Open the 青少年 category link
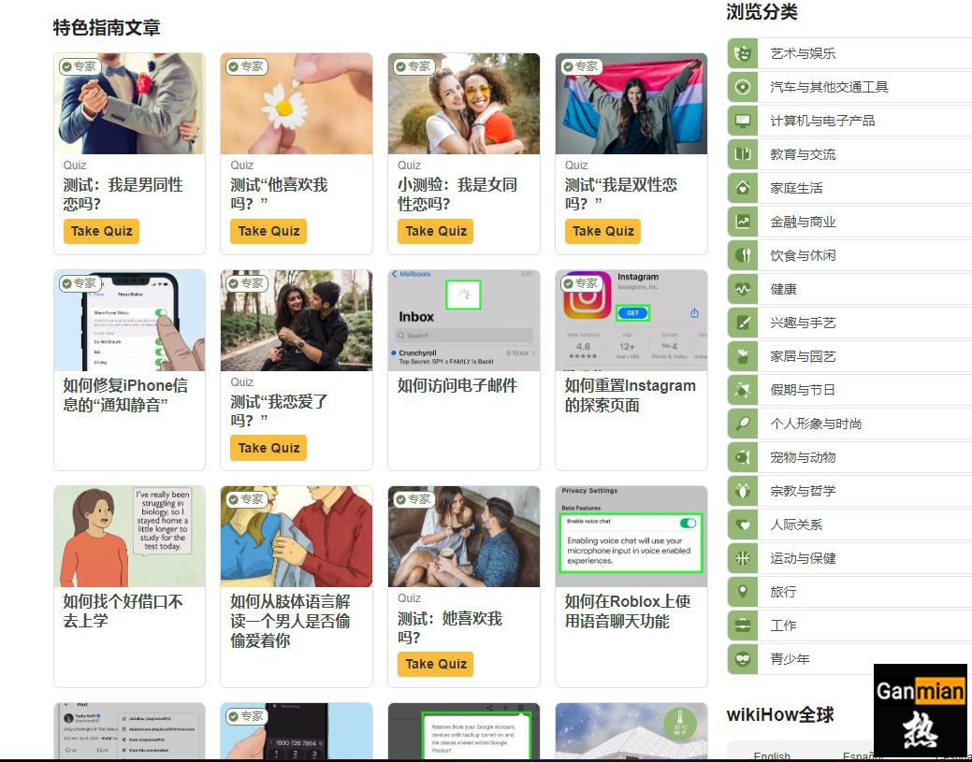Image resolution: width=972 pixels, height=762 pixels. (x=791, y=659)
